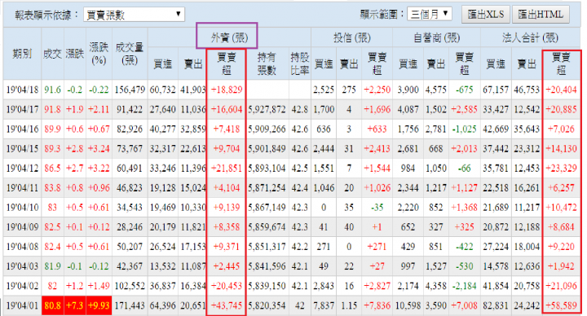
Task: Select the 19'04/12 date cell
Action: [x=22, y=169]
